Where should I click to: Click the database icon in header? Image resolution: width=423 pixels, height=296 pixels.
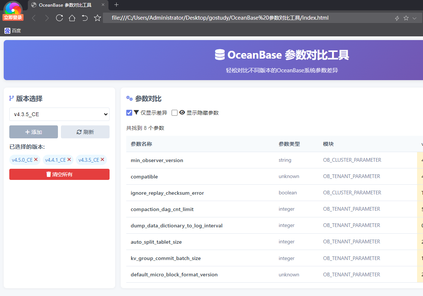pyautogui.click(x=220, y=55)
